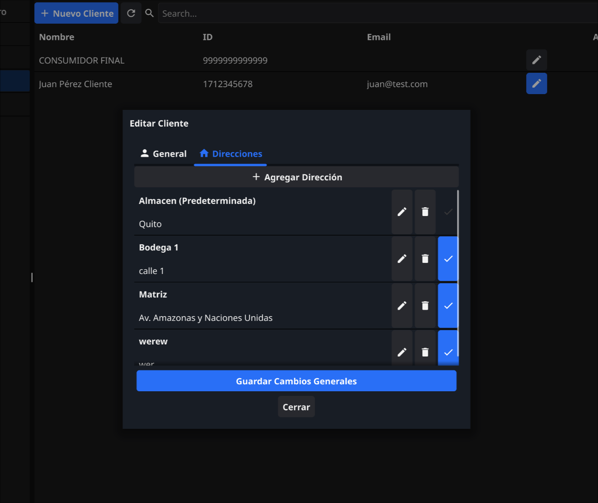Edit the Juan Pérez Cliente row

click(536, 83)
